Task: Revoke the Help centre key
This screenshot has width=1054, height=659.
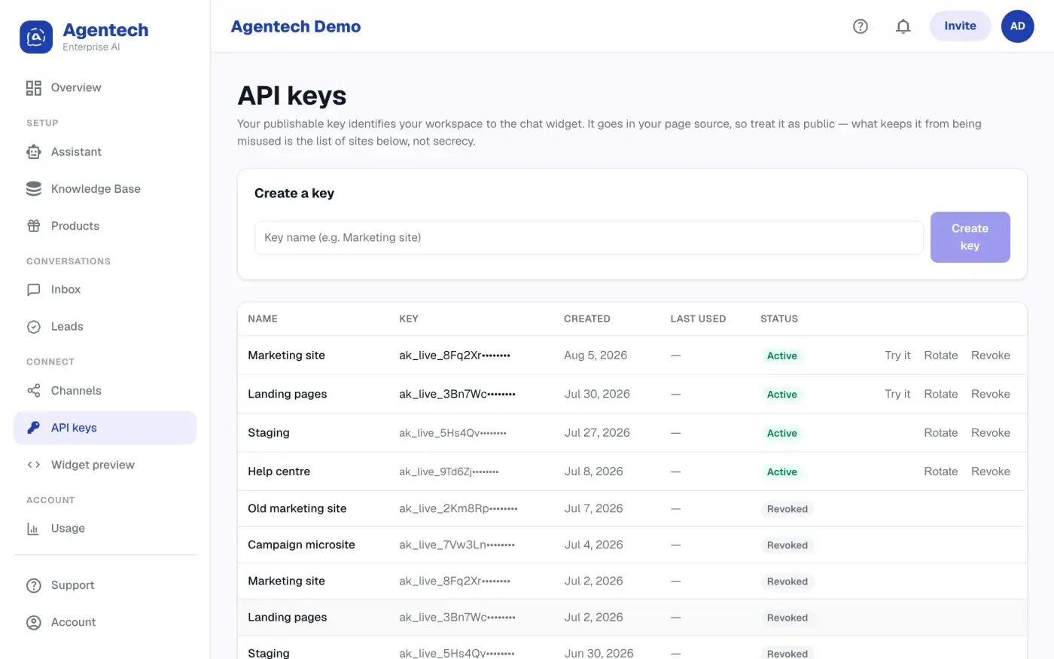Action: point(991,471)
